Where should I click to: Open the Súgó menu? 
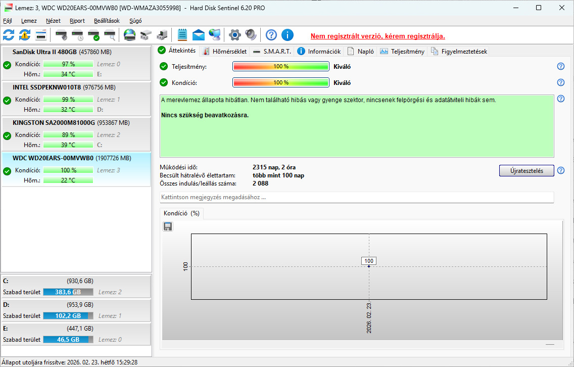(x=135, y=21)
